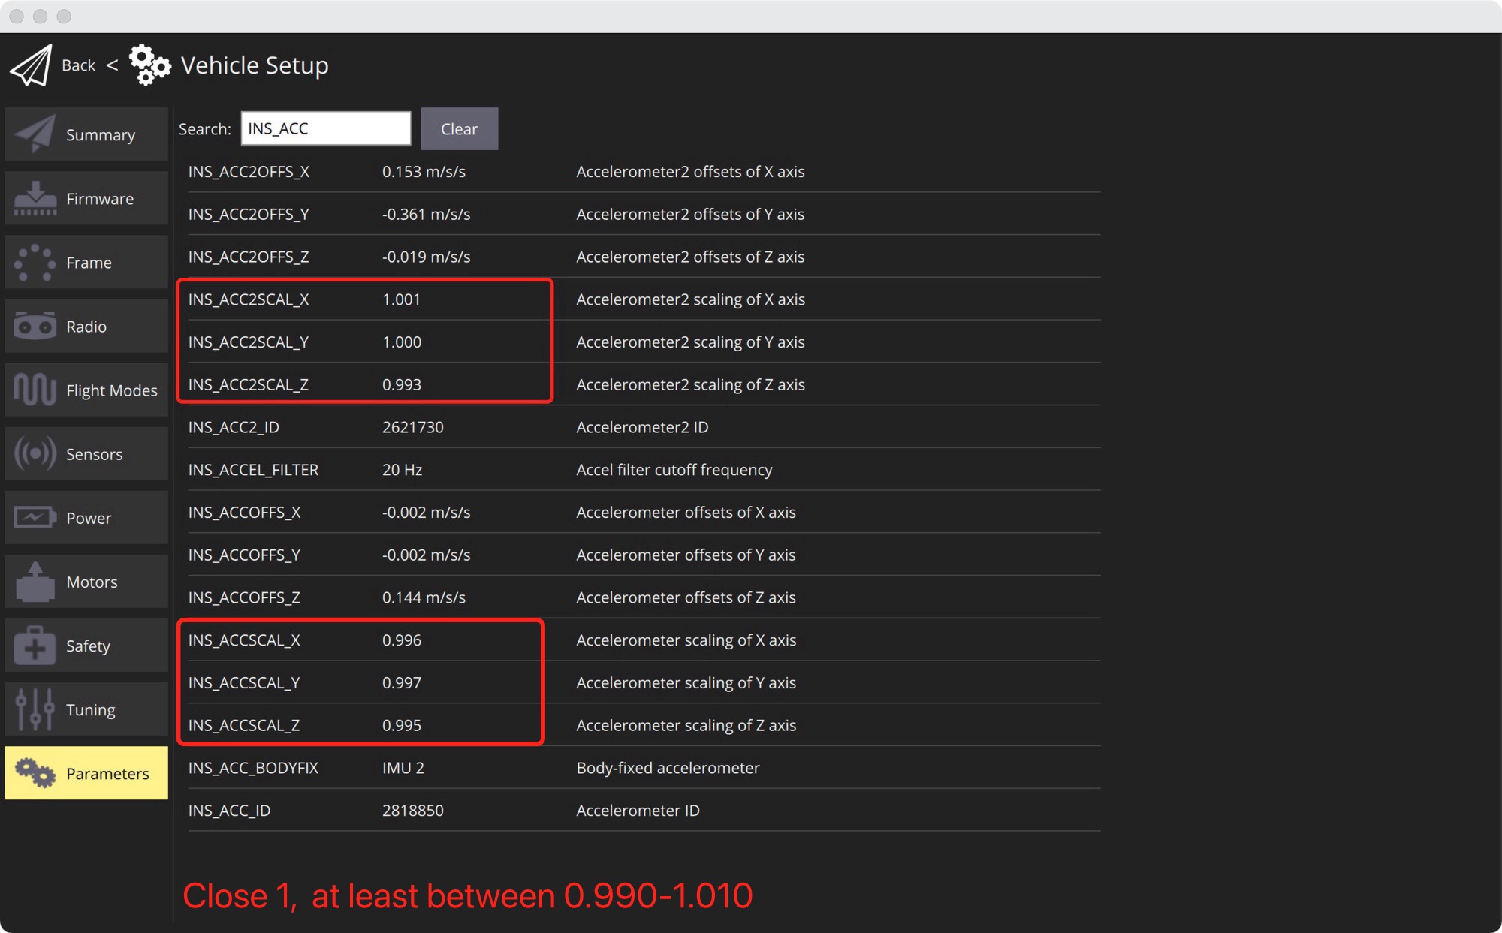Click the Tuning sliders icon
1502x933 pixels.
pyautogui.click(x=35, y=709)
